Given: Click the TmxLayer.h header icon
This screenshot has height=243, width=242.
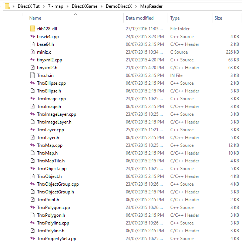Looking at the screenshot, I should (x=33, y=138).
